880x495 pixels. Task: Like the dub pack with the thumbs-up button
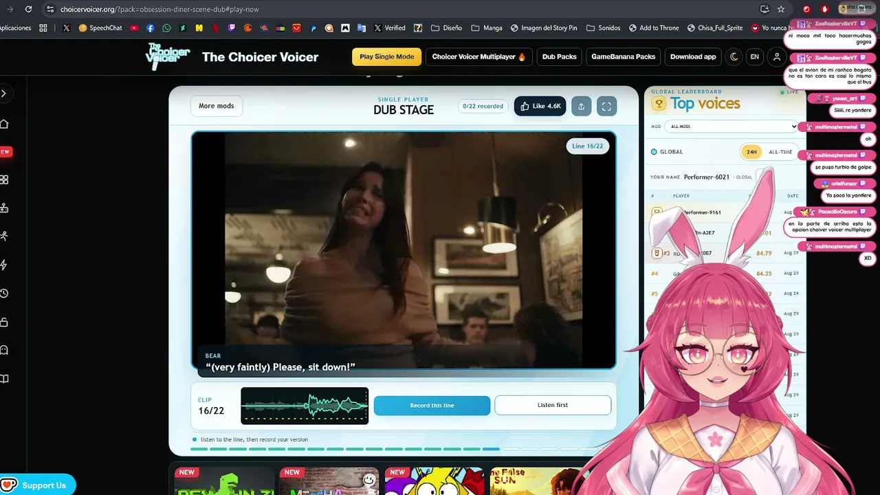[540, 106]
